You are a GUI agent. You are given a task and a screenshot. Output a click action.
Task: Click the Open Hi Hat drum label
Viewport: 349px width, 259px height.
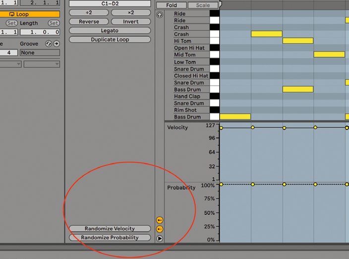point(189,48)
